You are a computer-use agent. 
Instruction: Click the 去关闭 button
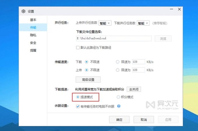coord(134,89)
